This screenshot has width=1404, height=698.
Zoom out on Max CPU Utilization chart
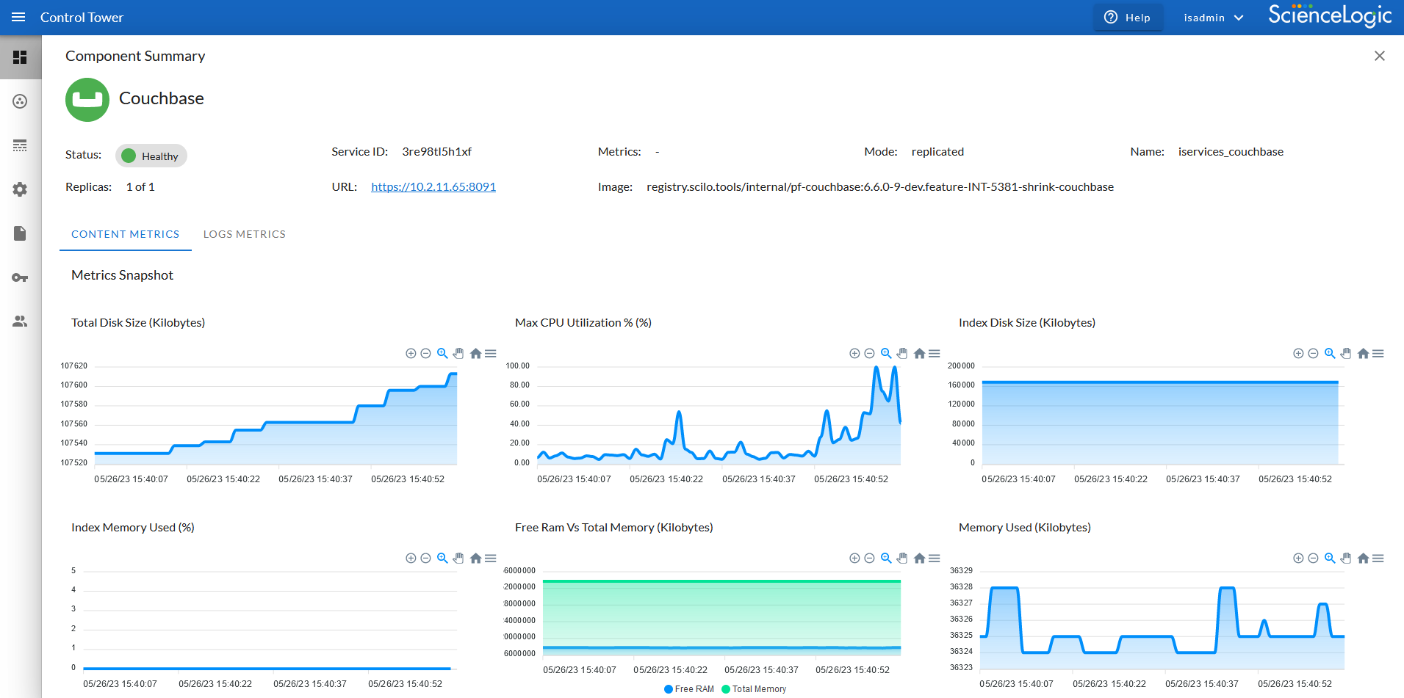(869, 354)
